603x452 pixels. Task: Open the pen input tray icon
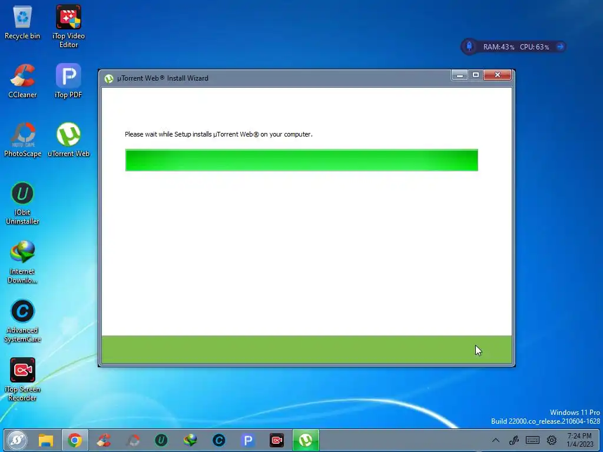coord(514,440)
